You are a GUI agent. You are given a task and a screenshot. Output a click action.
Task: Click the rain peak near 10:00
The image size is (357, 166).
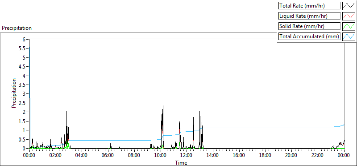163,106
